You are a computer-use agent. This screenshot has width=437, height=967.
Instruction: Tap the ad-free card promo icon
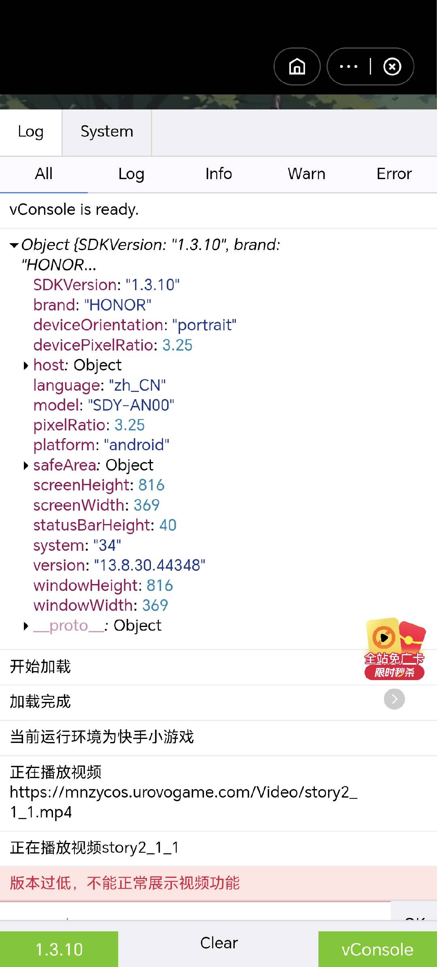395,648
